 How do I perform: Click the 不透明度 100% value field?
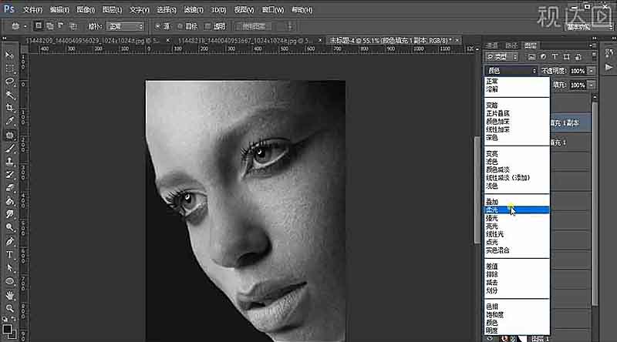pos(578,71)
